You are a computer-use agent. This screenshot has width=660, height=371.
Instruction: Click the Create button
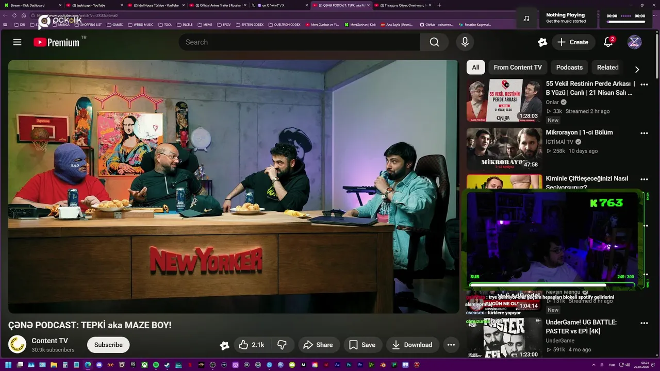pyautogui.click(x=573, y=42)
